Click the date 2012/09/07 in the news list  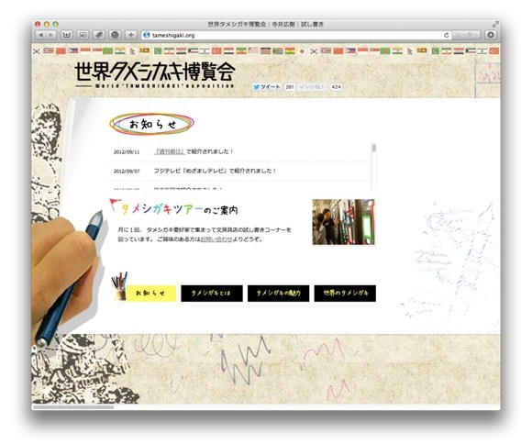point(127,171)
